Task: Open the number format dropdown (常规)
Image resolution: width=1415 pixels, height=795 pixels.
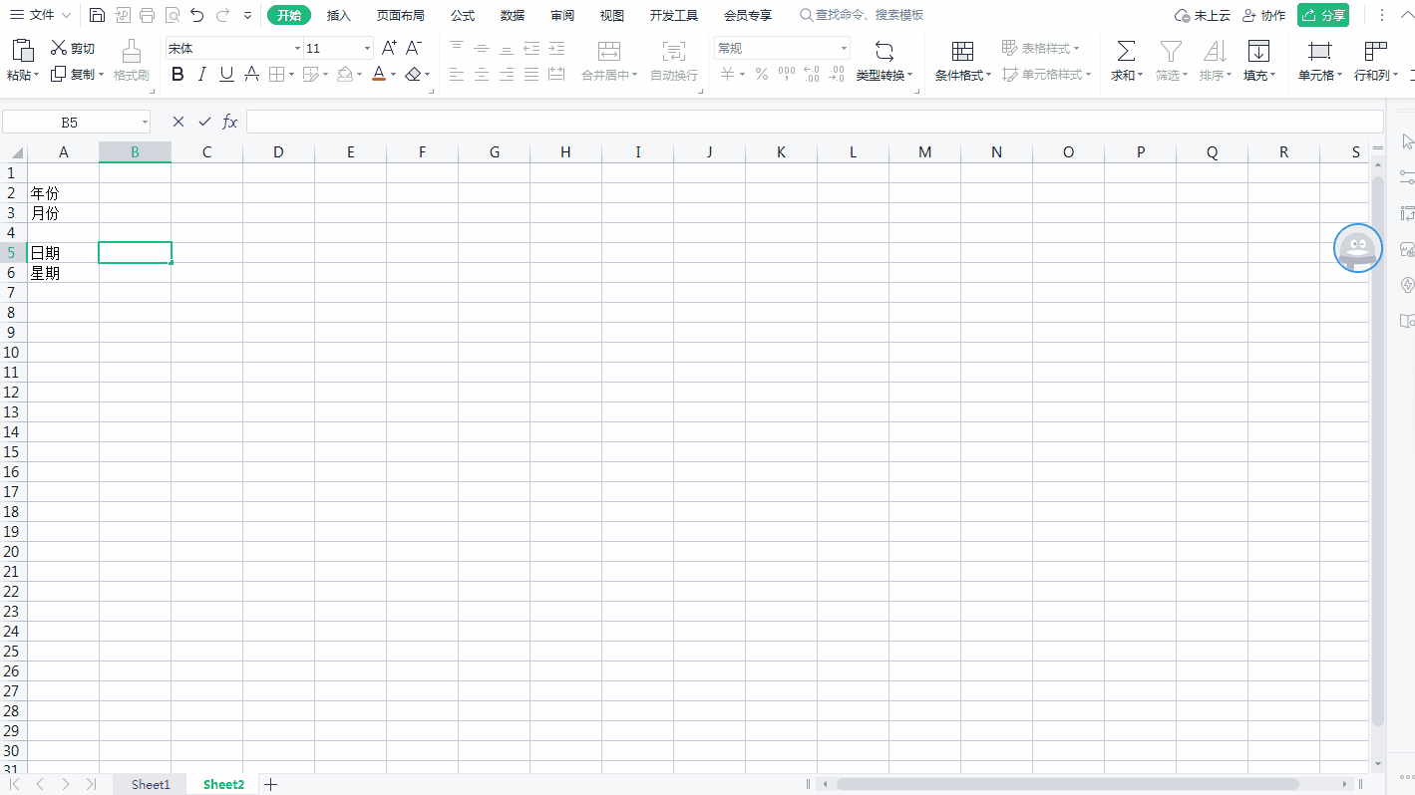Action: pyautogui.click(x=844, y=48)
